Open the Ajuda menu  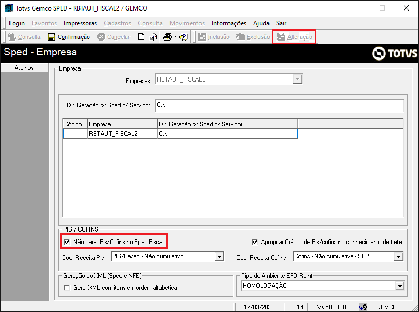[x=261, y=23]
